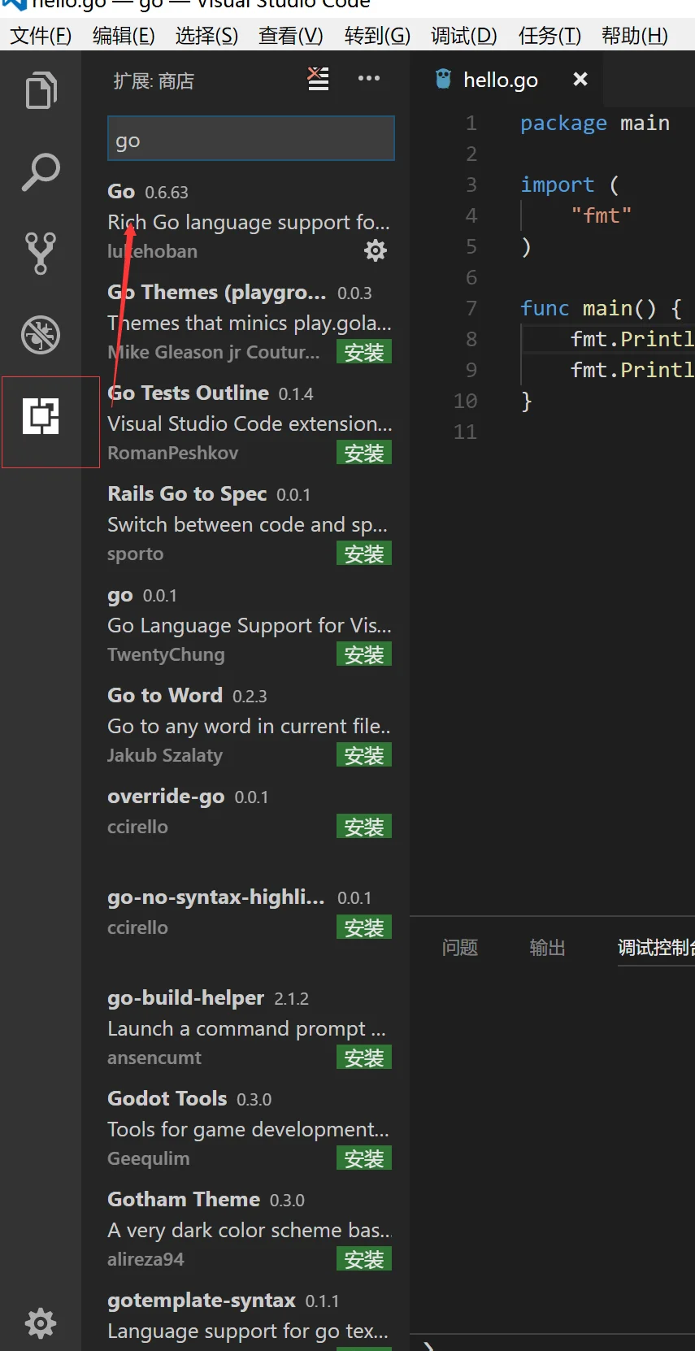The height and width of the screenshot is (1351, 695).
Task: Click the "RomanPeshkov" publisher name
Action: [x=173, y=454]
